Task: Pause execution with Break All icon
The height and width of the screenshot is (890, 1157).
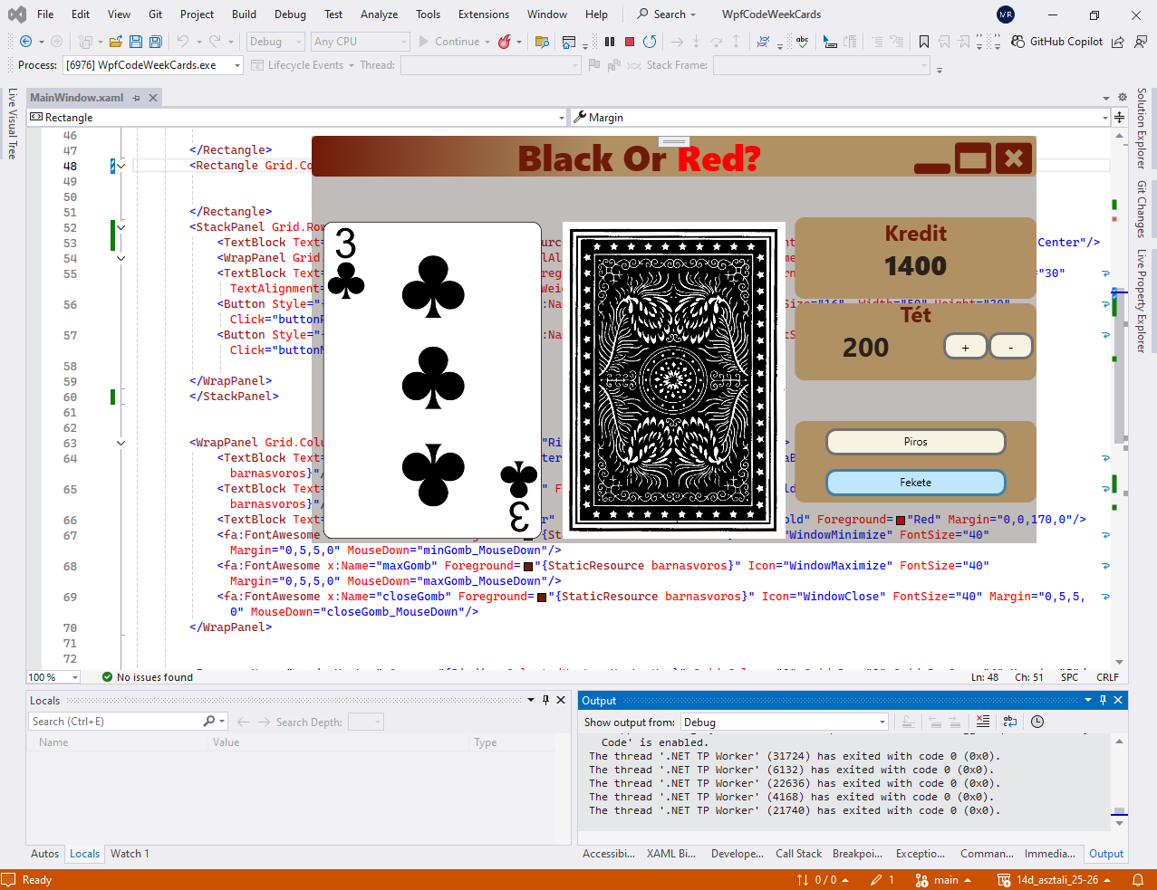Action: click(610, 42)
